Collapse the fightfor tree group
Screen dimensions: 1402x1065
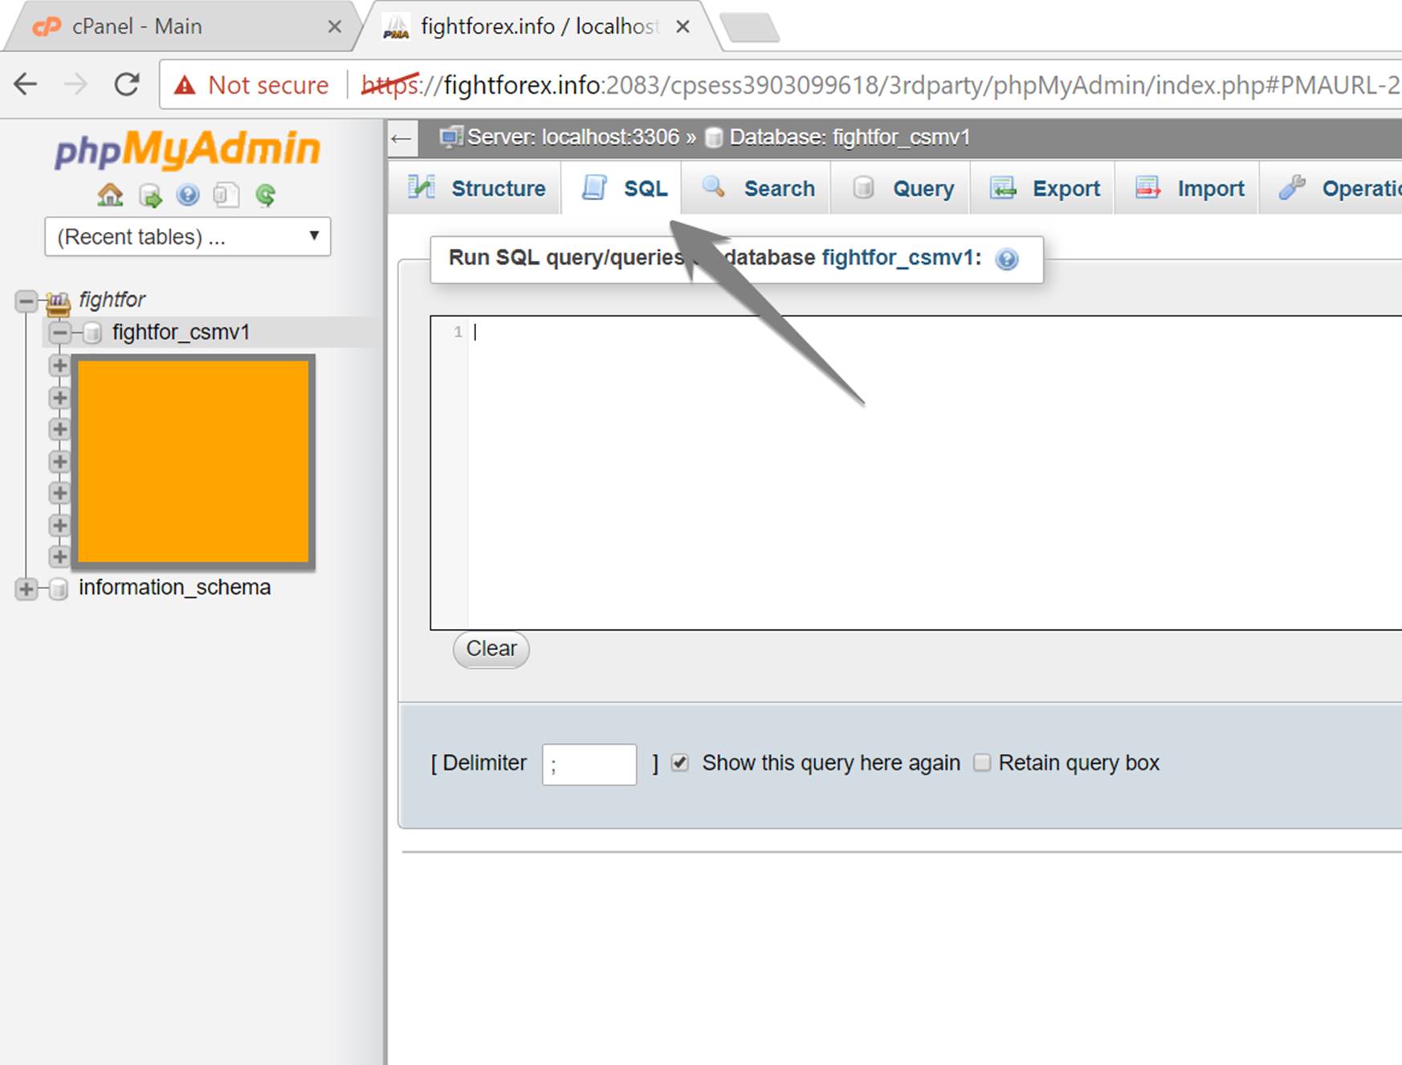coord(26,301)
